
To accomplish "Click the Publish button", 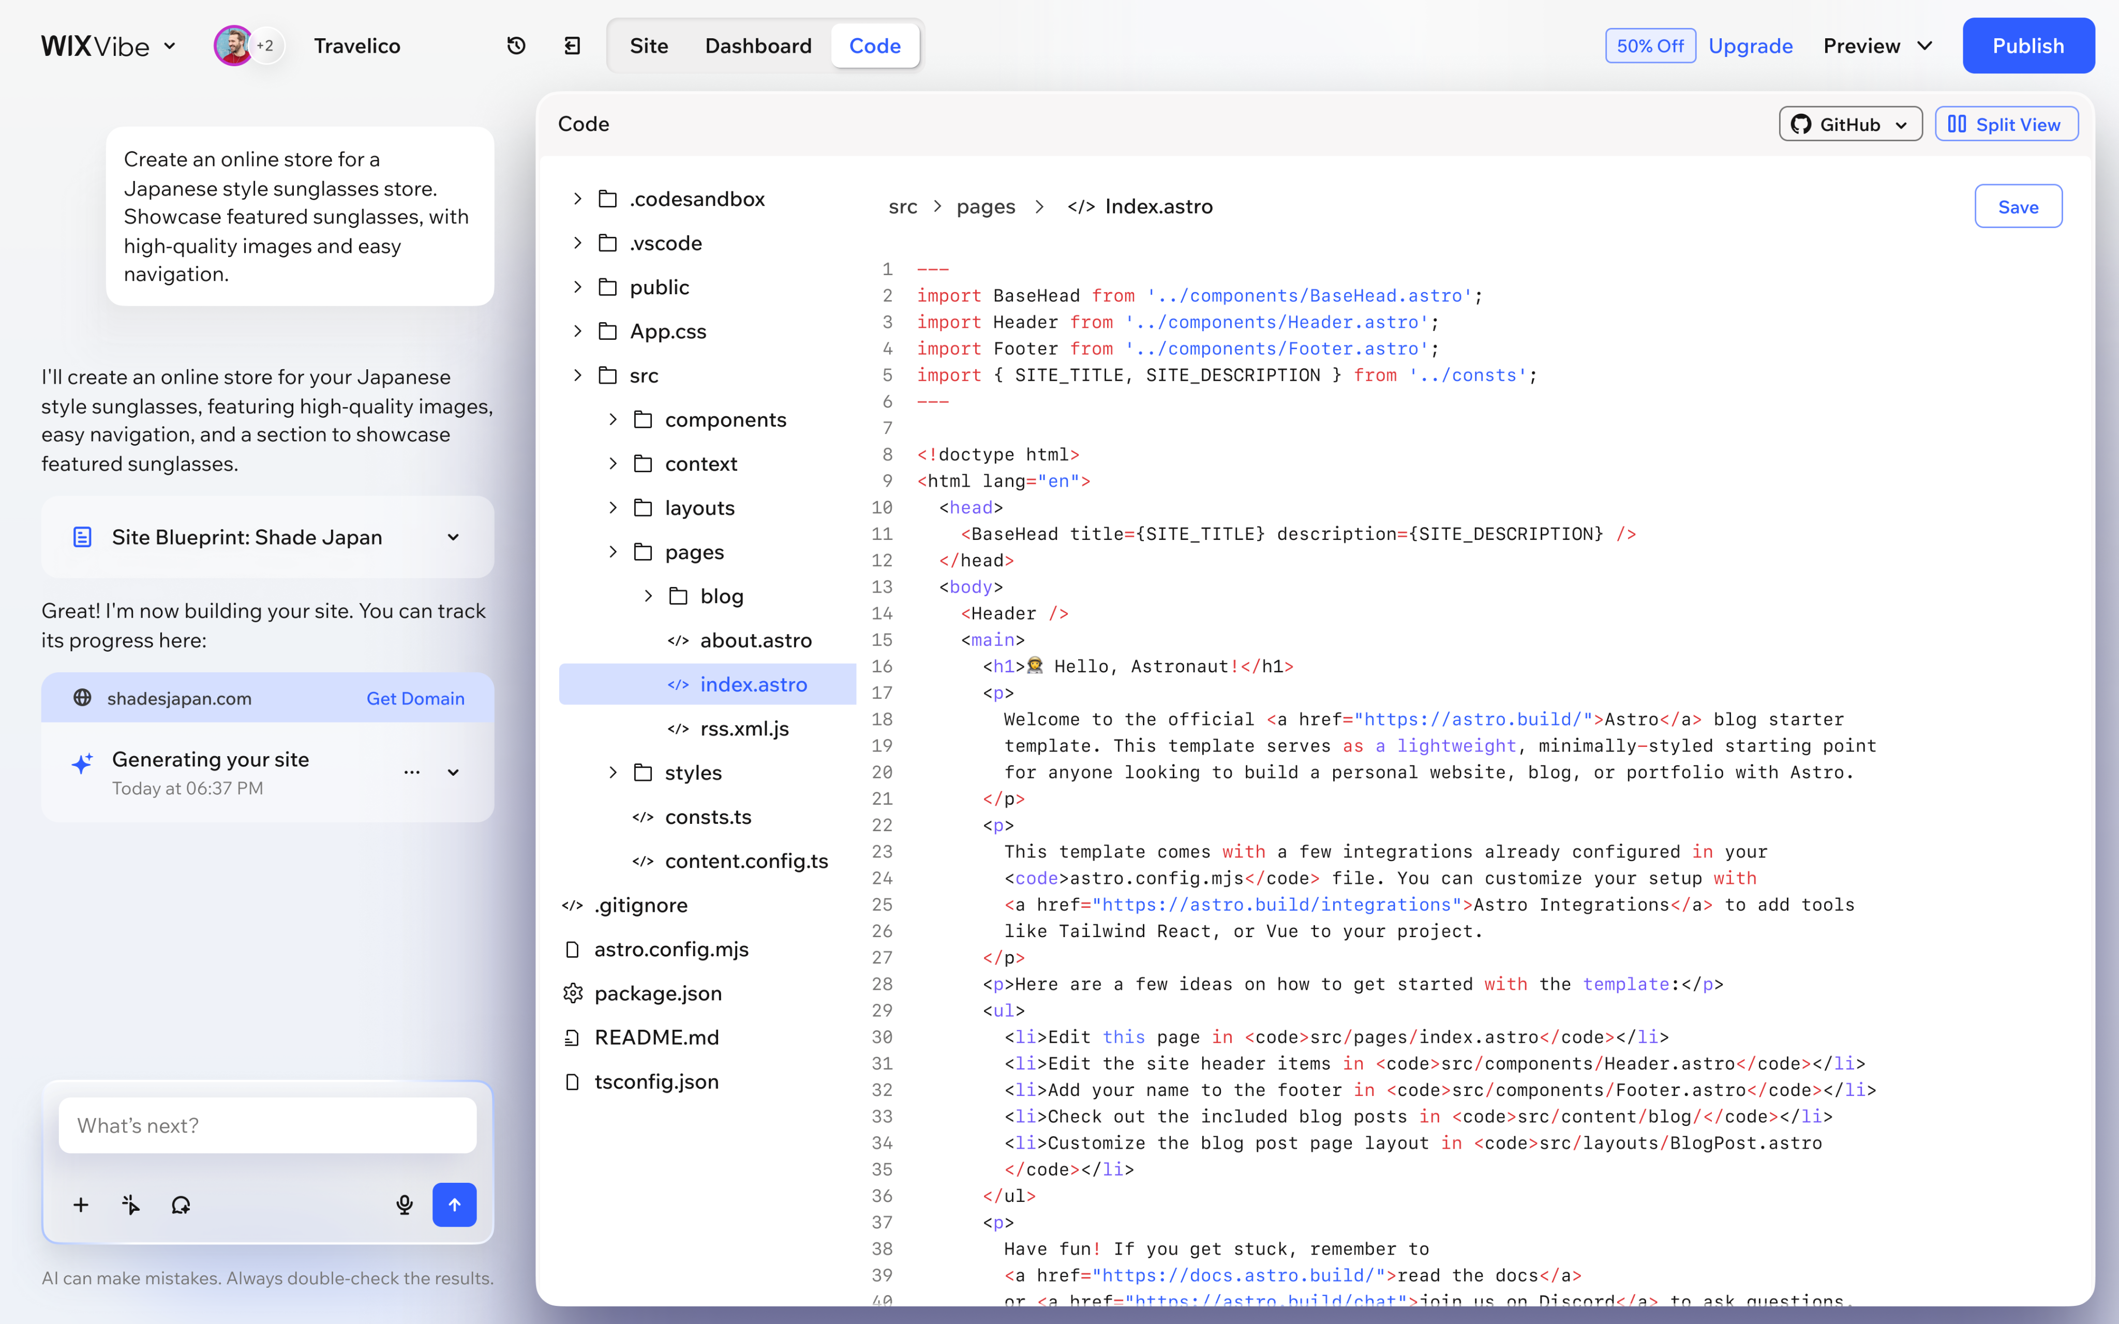I will [2028, 46].
